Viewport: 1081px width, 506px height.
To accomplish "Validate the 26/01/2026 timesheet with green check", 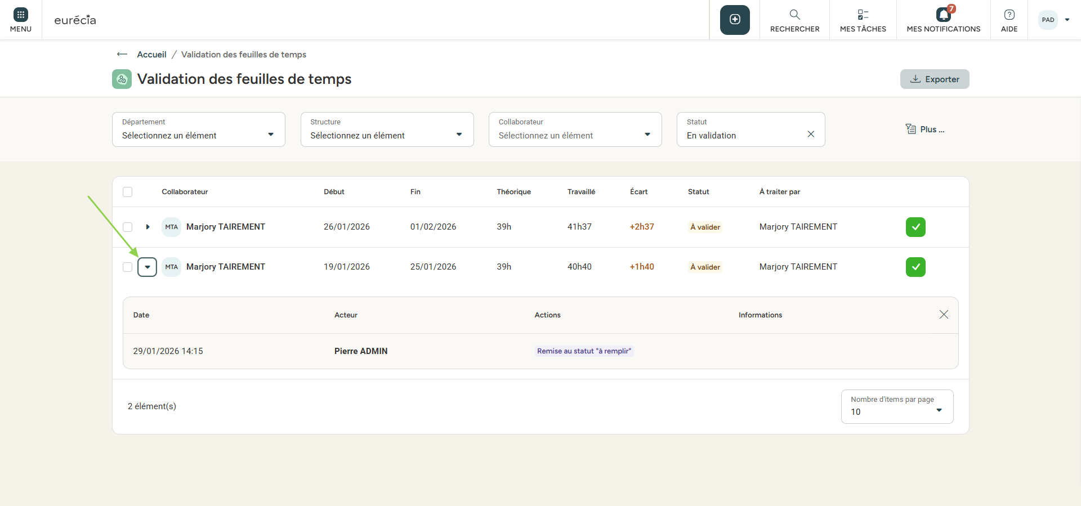I will pyautogui.click(x=915, y=227).
